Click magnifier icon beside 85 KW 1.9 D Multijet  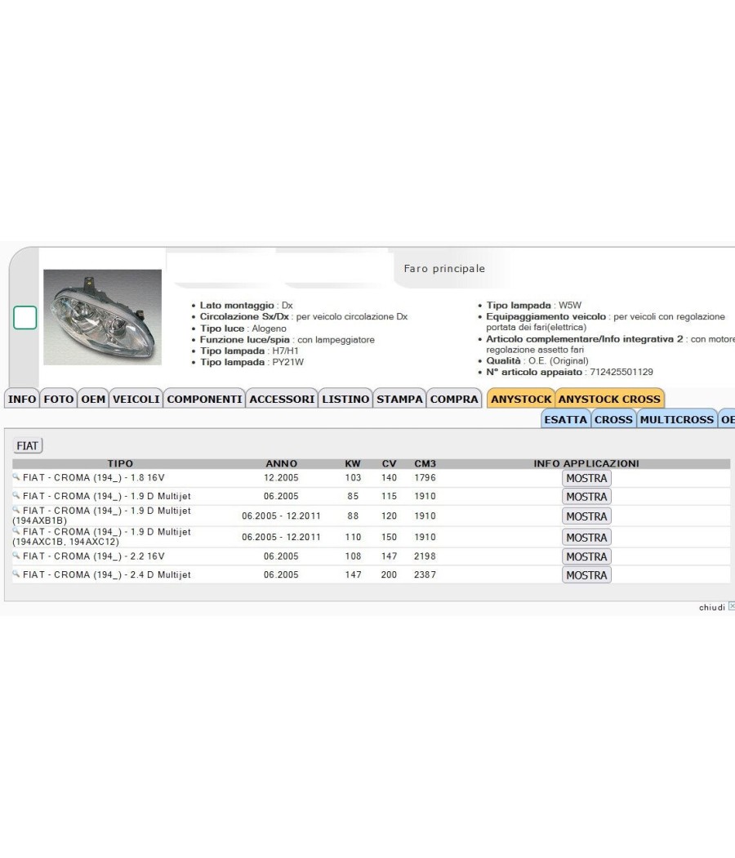pos(16,495)
